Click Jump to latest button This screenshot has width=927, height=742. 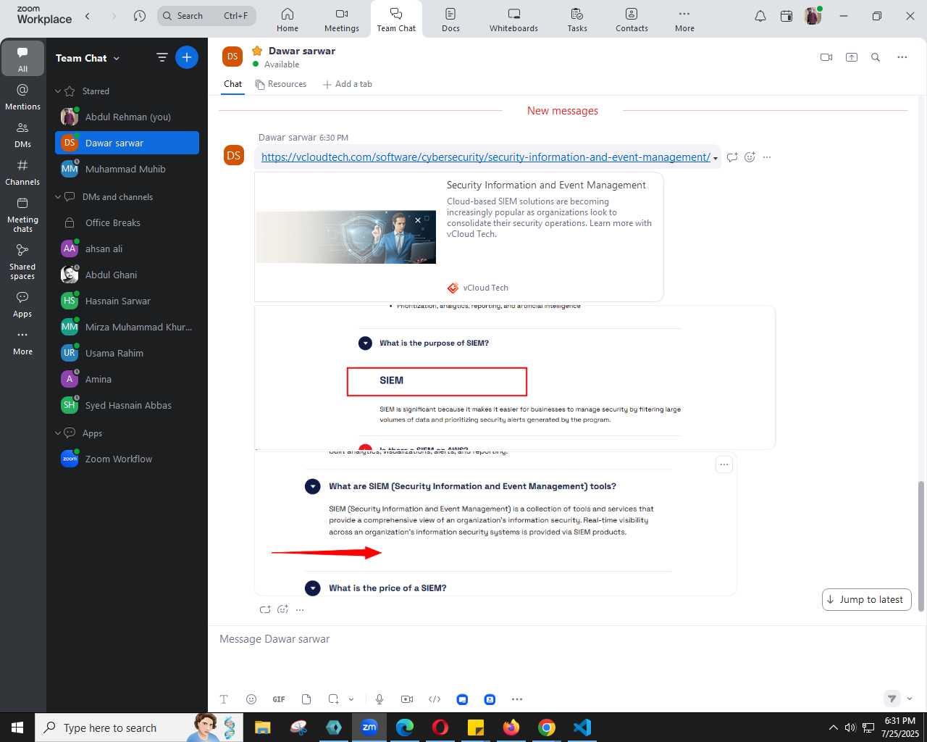[867, 599]
